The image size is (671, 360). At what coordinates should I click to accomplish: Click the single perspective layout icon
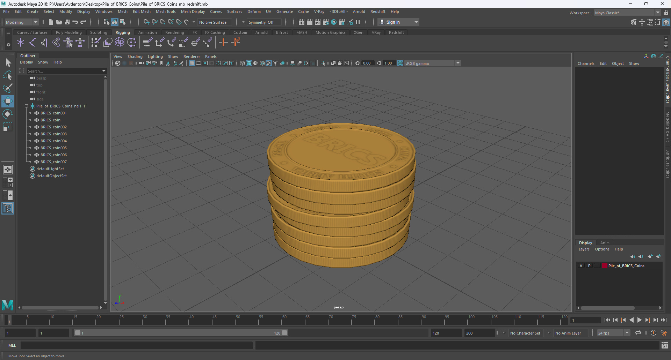[8, 170]
